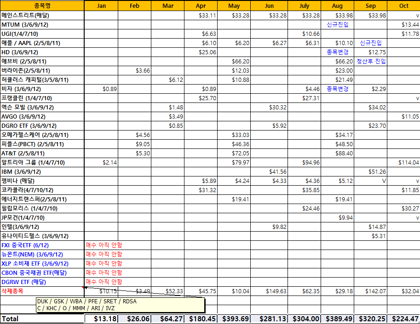The width and height of the screenshot is (420, 324).
Task: Select the AT&T (2/5/8/11) row label
Action: 42,153
